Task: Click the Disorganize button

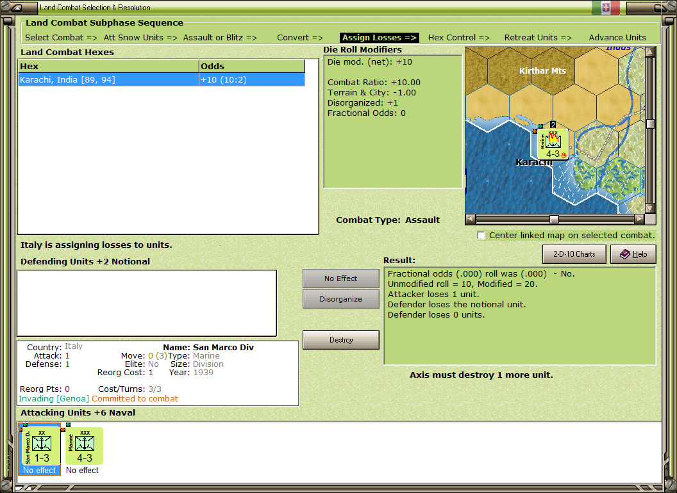Action: pos(340,299)
